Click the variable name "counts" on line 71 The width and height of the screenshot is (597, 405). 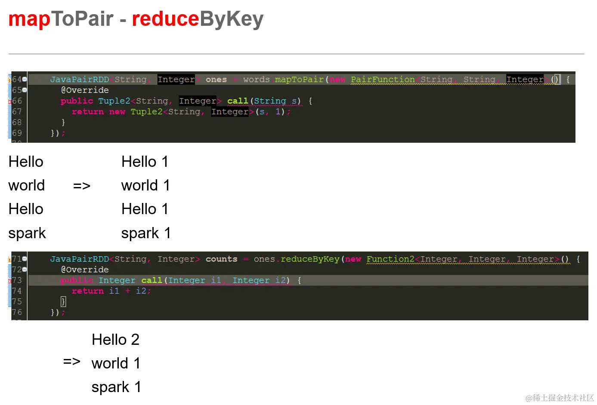(221, 259)
